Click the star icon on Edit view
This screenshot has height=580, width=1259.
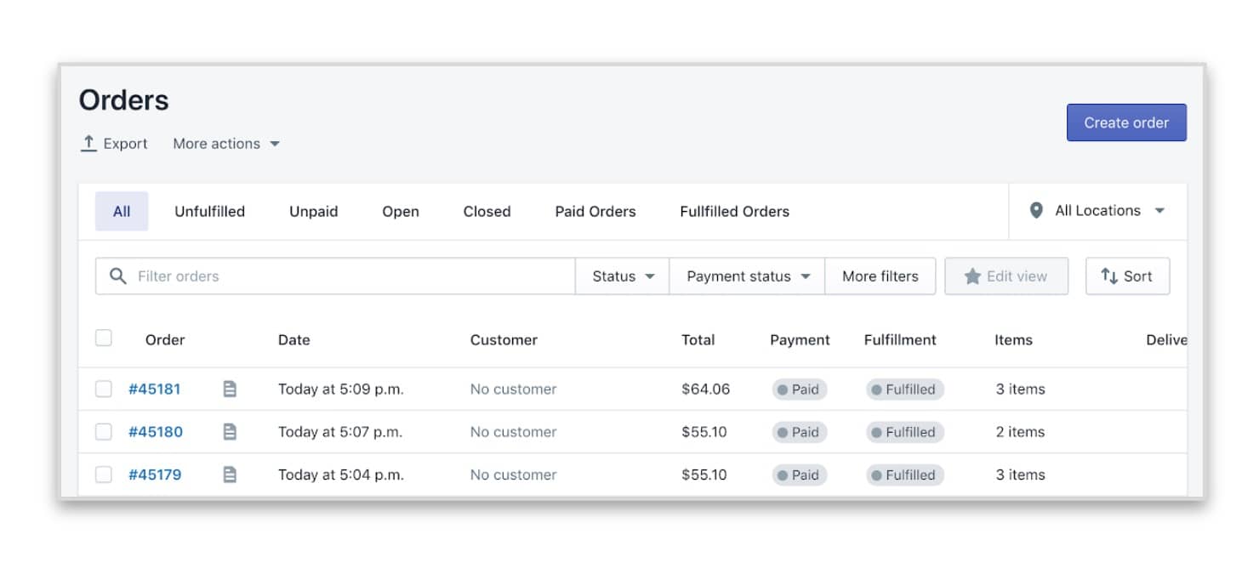coord(972,276)
